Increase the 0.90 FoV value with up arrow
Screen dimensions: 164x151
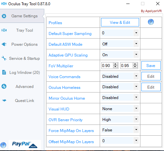click(115, 64)
